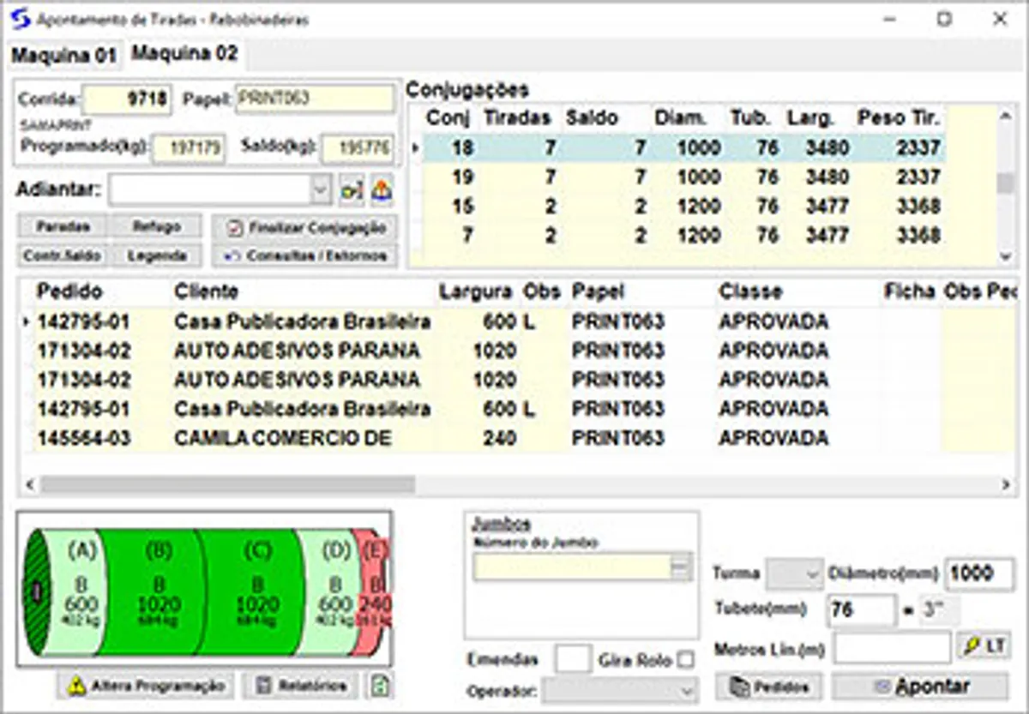Open the Pedidos button with the boxes icon
Viewport: 1029px width, 714px height.
coord(768,687)
